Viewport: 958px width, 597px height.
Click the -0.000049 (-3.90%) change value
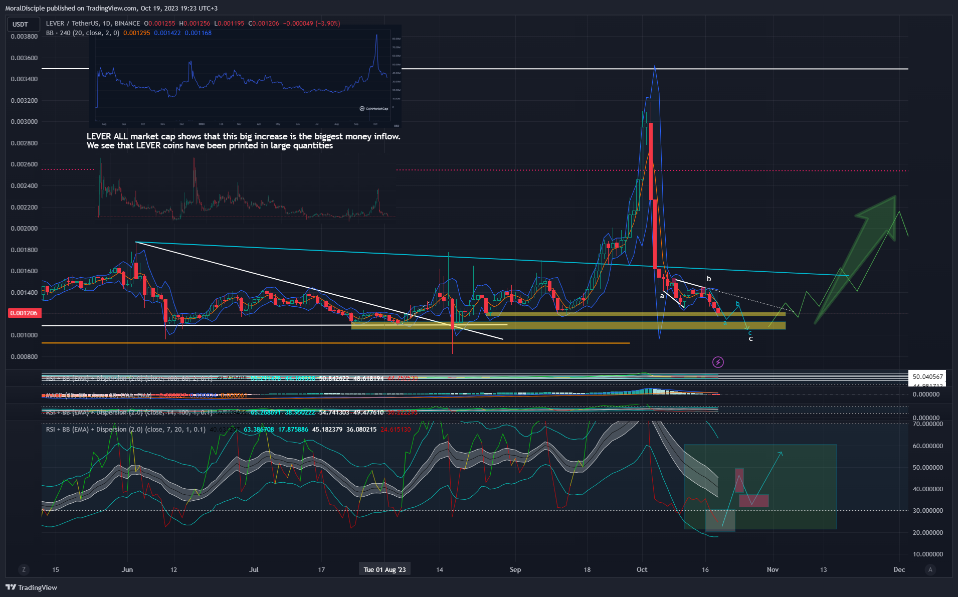click(x=311, y=24)
